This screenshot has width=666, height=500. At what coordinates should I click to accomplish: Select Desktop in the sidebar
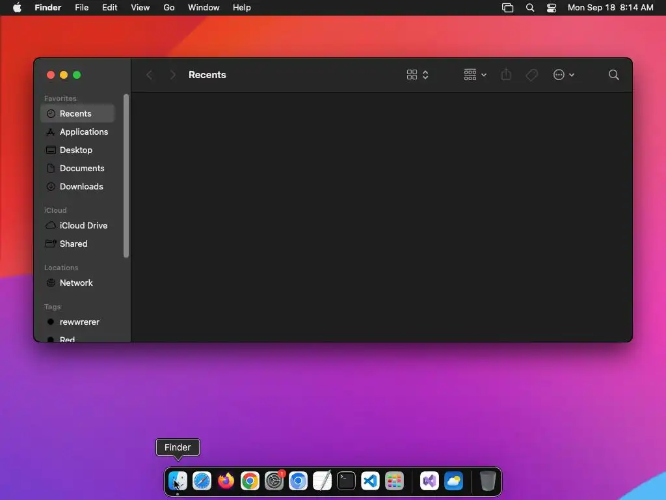pos(77,150)
